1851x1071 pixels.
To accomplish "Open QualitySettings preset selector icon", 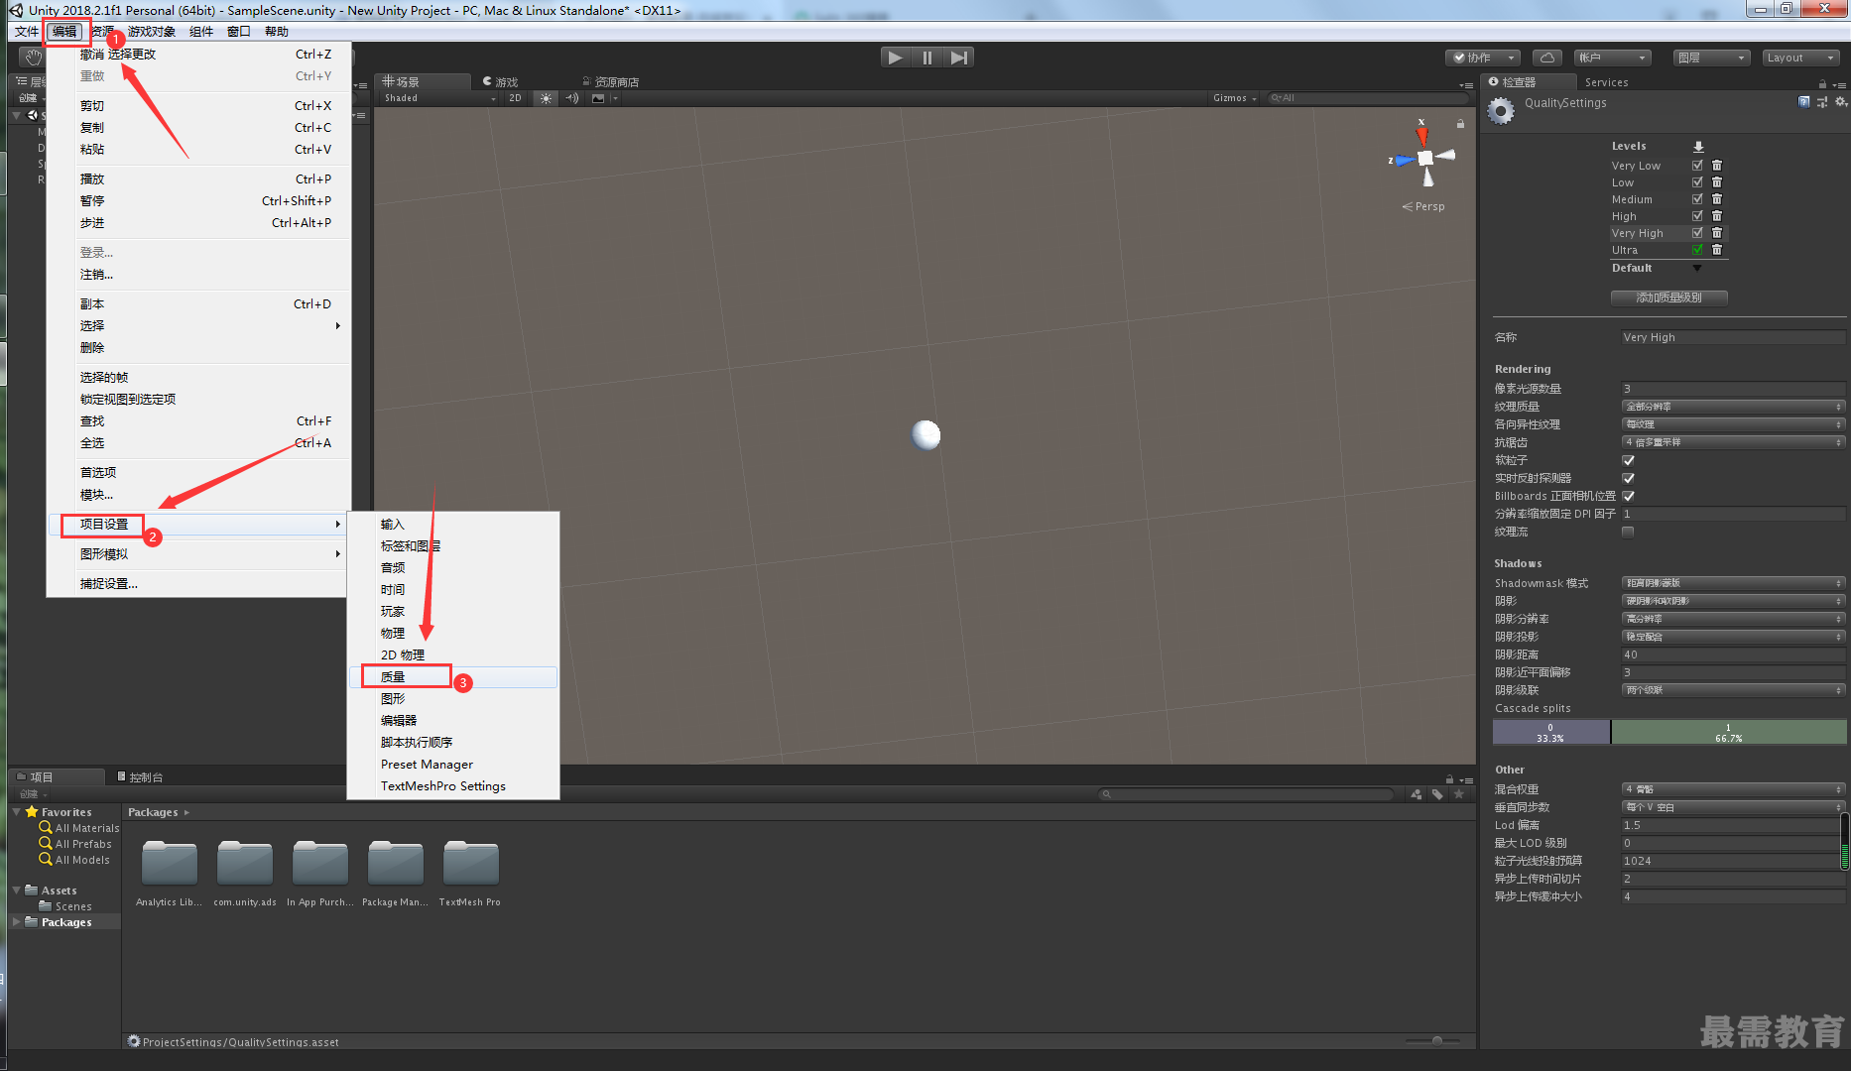I will pyautogui.click(x=1822, y=102).
